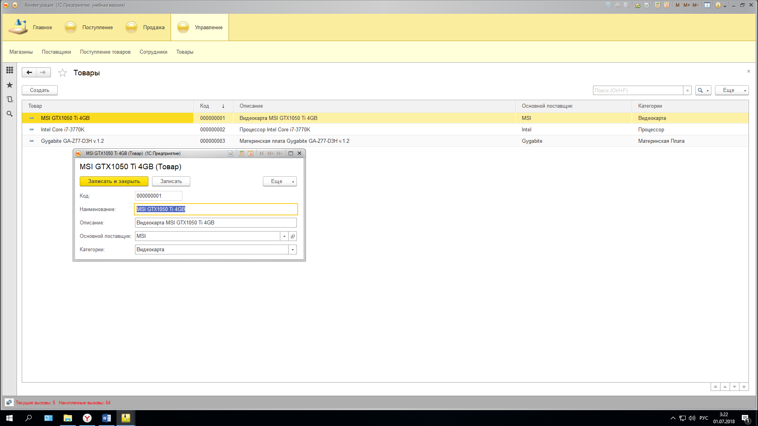Click the Записать button in dialog
758x426 pixels.
(171, 181)
